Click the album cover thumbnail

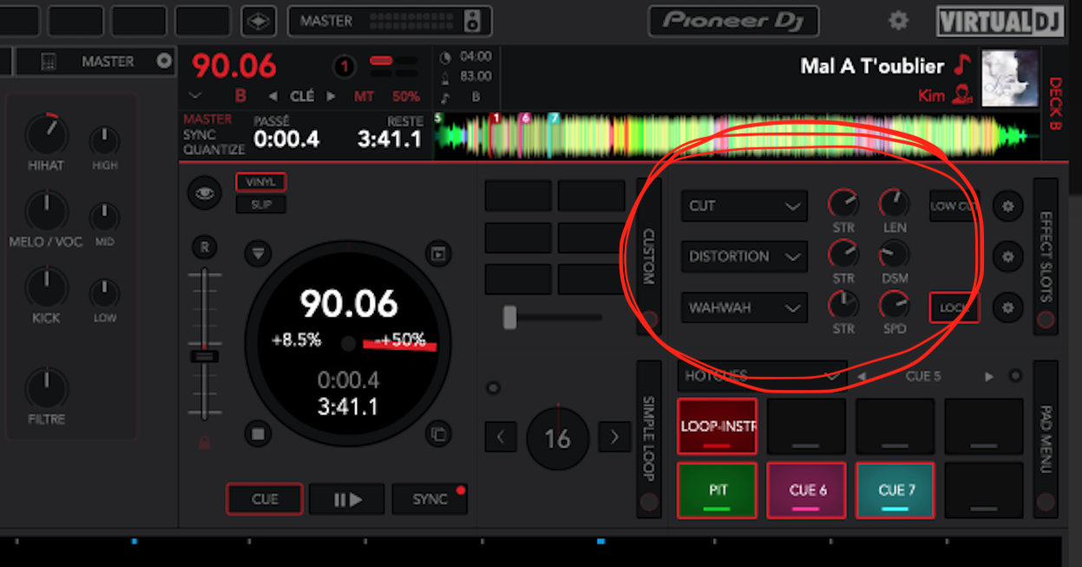coord(1009,78)
